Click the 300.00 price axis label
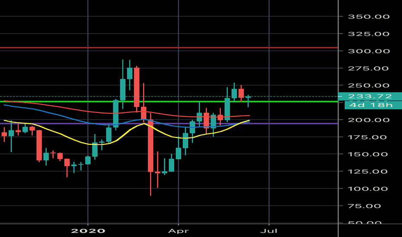This screenshot has height=237, width=402. coord(369,51)
